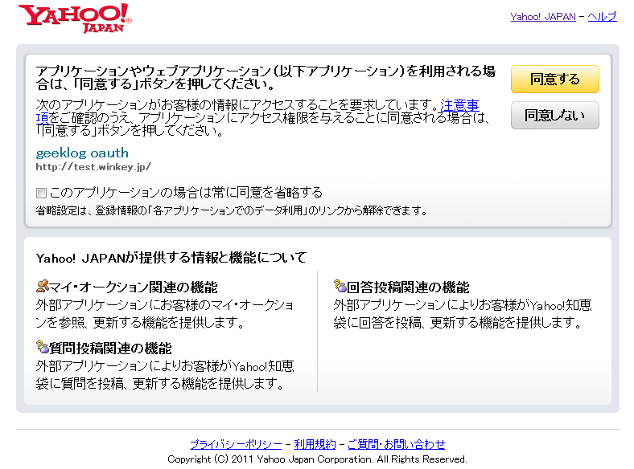Open the 注意事項 link
The image size is (634, 469).
point(459,105)
